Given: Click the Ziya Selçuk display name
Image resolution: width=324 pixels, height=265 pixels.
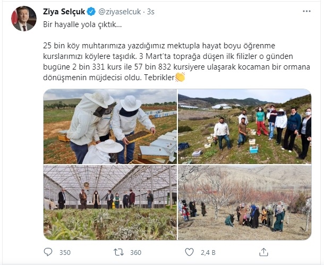Looking at the screenshot, I should tap(64, 12).
